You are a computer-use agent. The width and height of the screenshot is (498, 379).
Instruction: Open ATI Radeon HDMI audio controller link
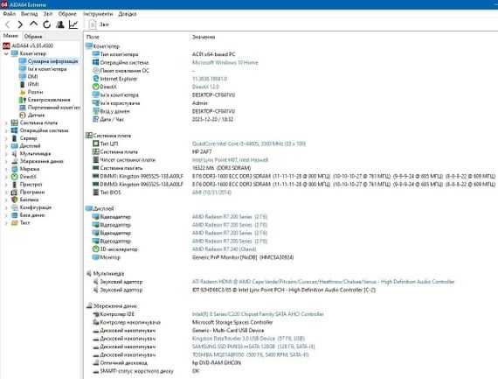click(323, 282)
